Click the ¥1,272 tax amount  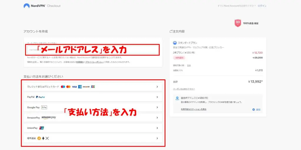[259, 70]
